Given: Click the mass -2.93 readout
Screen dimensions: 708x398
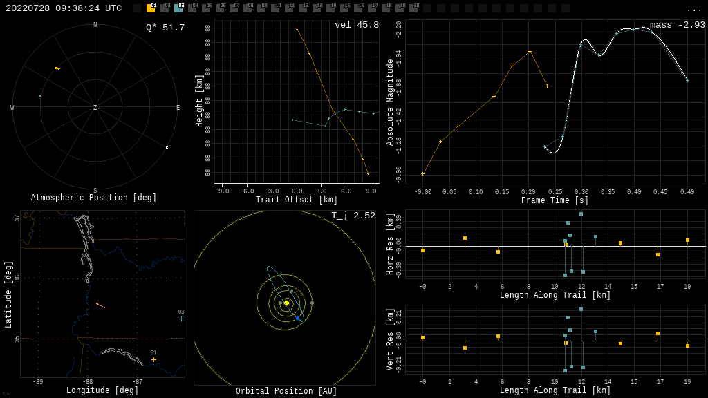Looking at the screenshot, I should point(677,26).
